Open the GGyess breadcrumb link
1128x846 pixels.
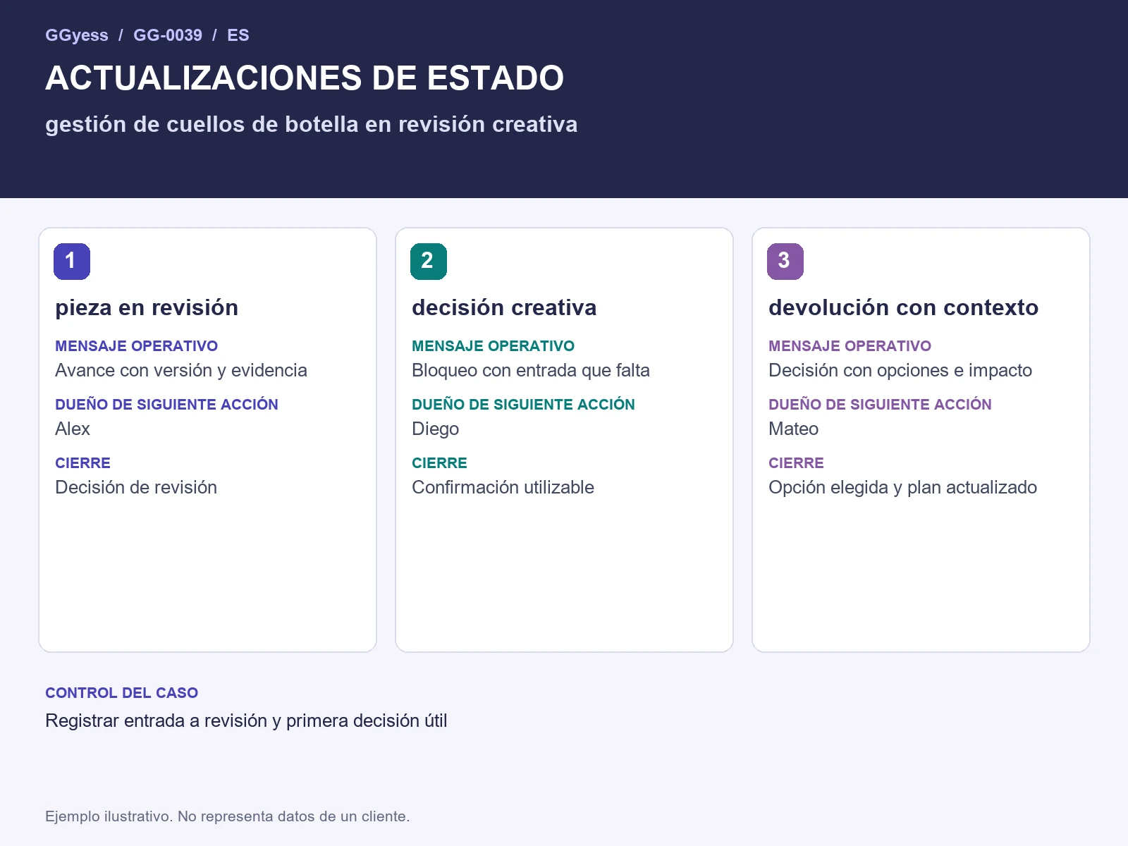point(77,35)
